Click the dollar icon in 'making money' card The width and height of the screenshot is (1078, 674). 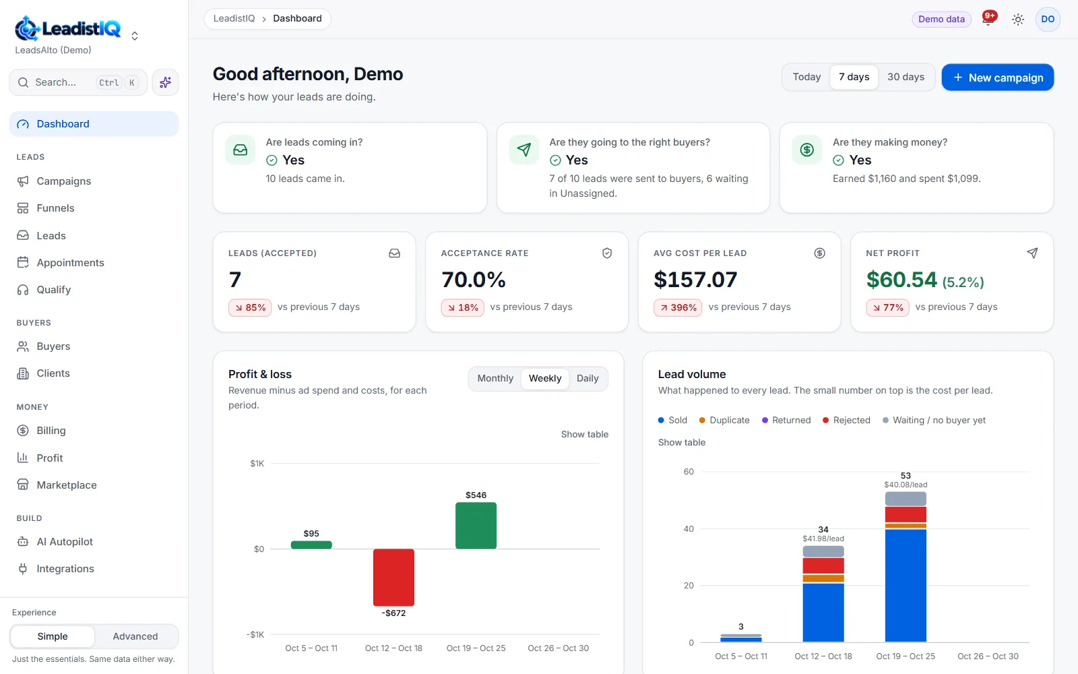[x=807, y=150]
